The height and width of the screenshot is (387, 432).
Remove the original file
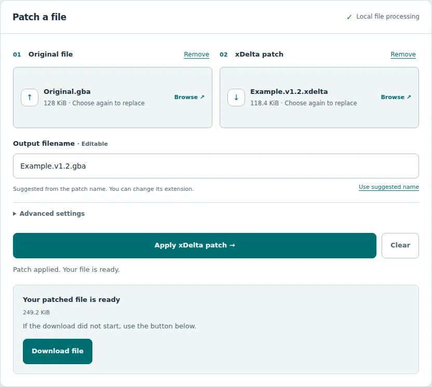coord(196,54)
